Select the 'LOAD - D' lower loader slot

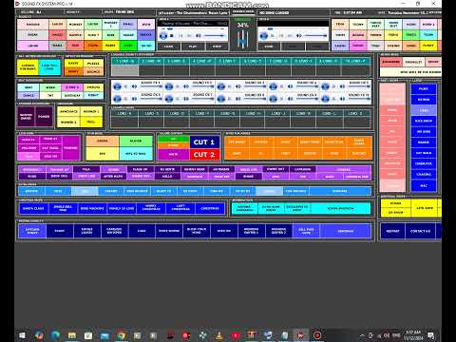point(176,113)
